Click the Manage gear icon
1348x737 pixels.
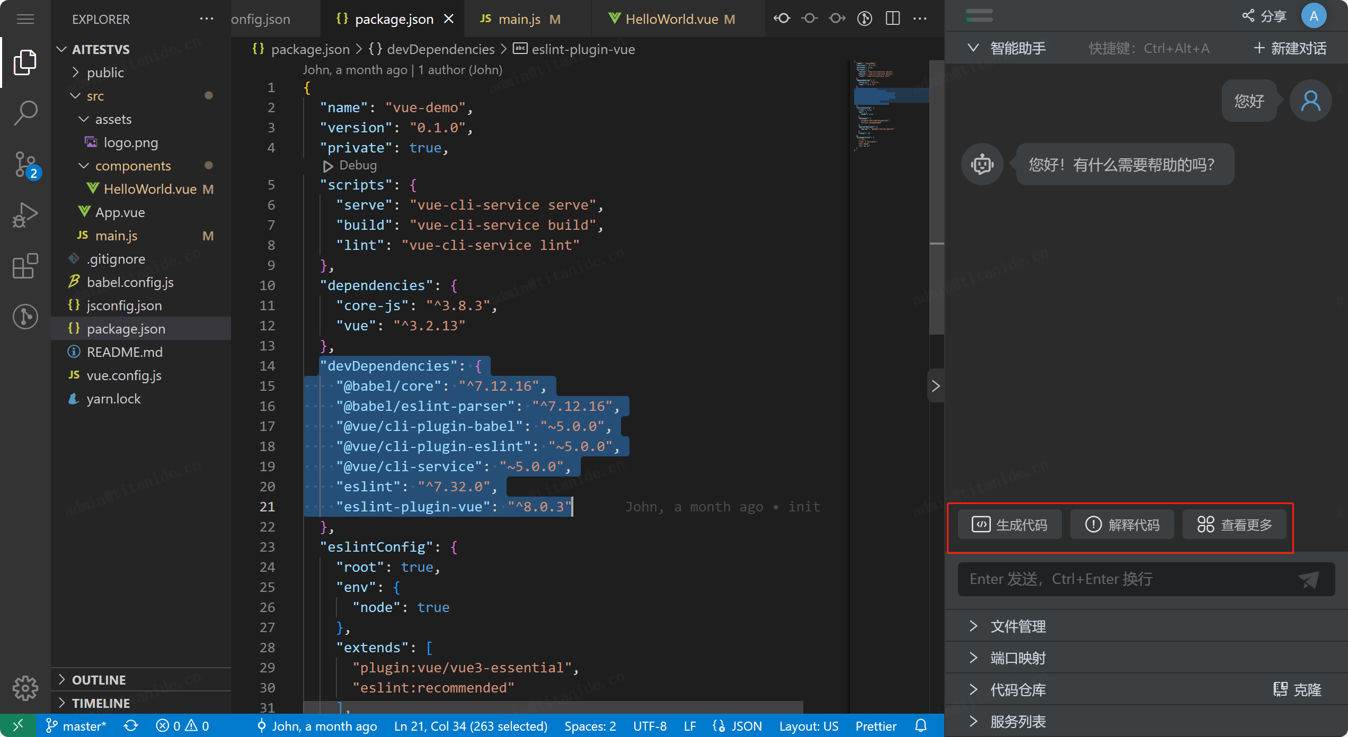(25, 688)
